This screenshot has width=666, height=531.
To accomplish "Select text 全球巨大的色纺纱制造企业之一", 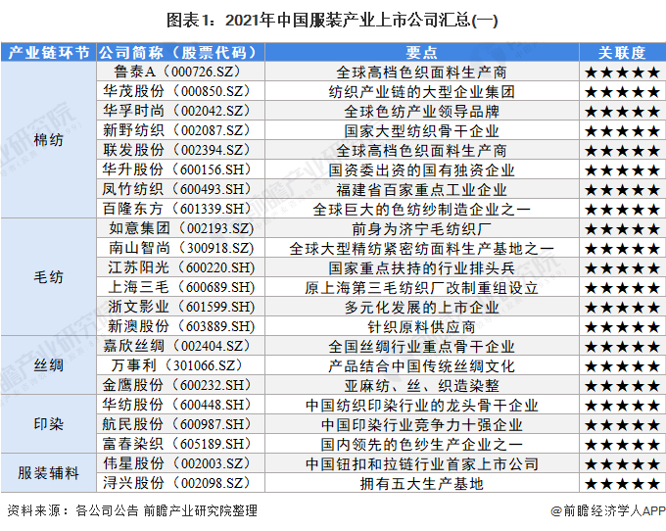I will [x=422, y=209].
